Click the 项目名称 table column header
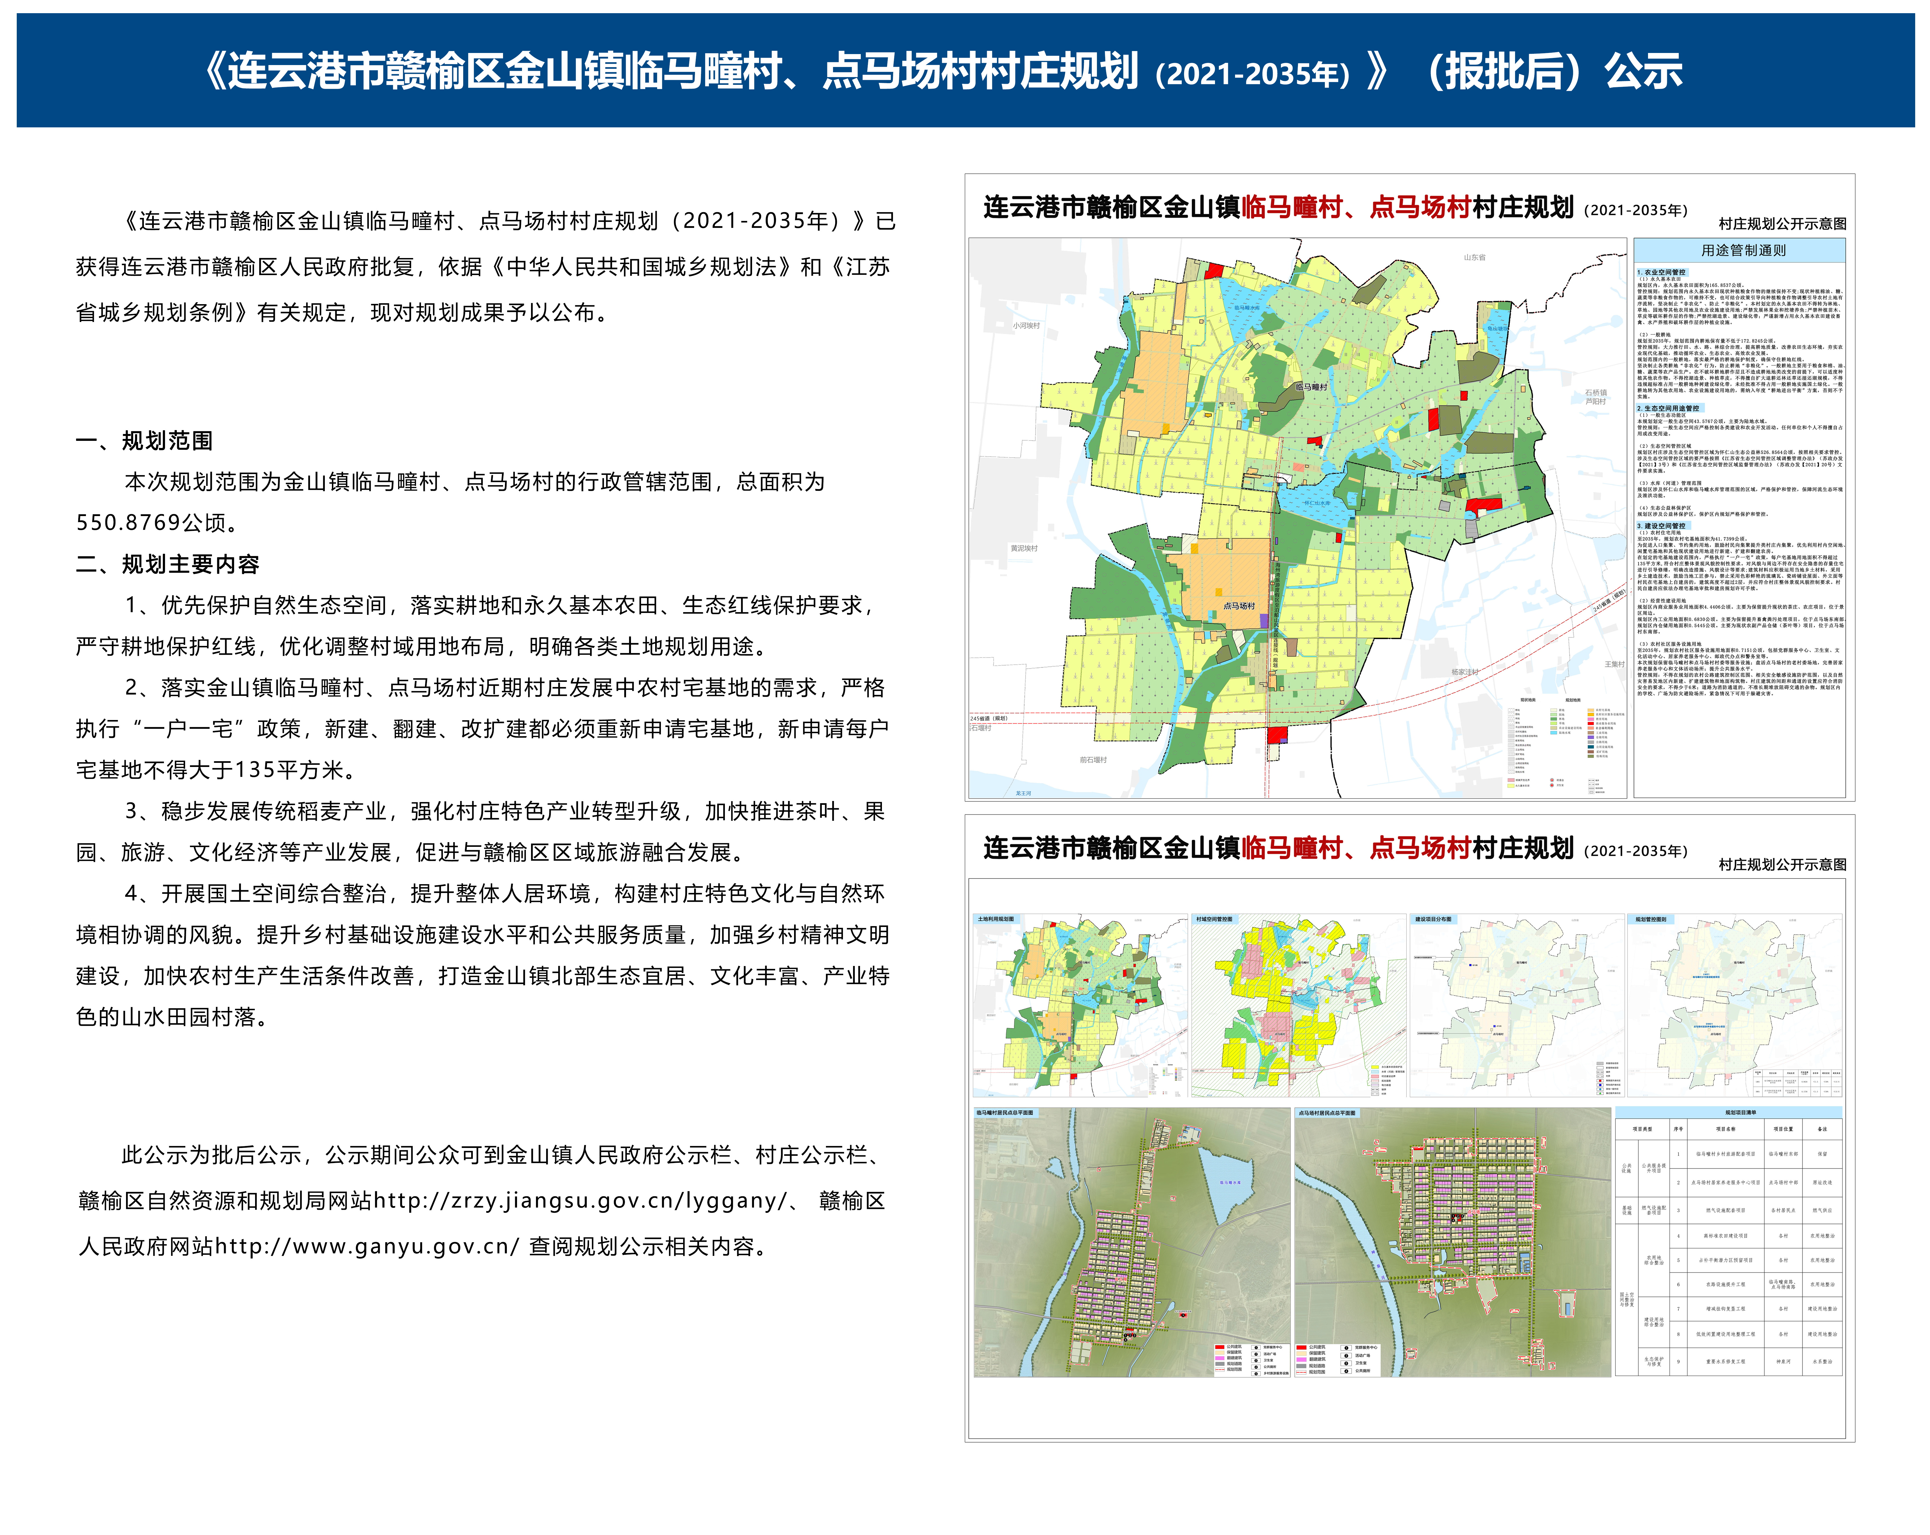Viewport: 1930px width, 1535px height. pyautogui.click(x=1726, y=1130)
